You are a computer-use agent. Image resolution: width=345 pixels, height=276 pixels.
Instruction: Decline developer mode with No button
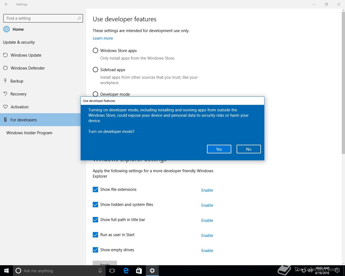(249, 149)
